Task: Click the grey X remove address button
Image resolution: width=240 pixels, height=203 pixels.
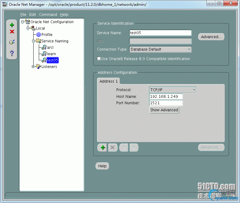Action: point(113,148)
